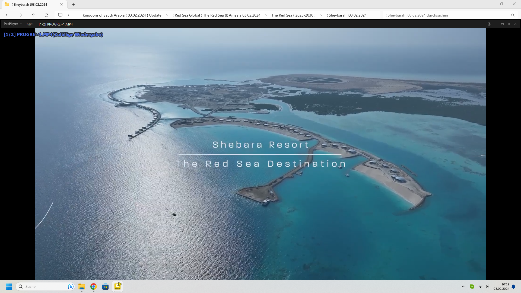Screen dimensions: 521x293
Task: Add a new Explorer tab
Action: click(73, 4)
